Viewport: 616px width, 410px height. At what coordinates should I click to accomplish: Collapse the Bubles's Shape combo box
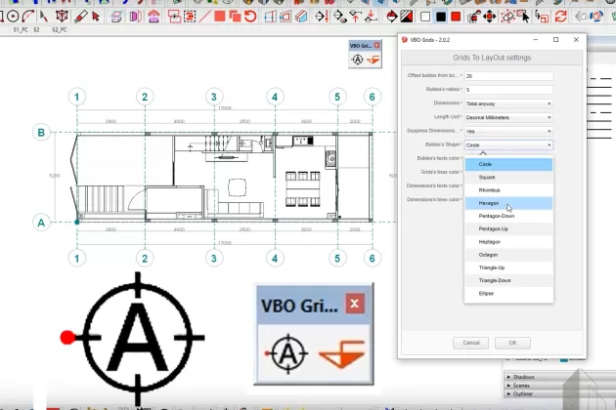point(508,145)
